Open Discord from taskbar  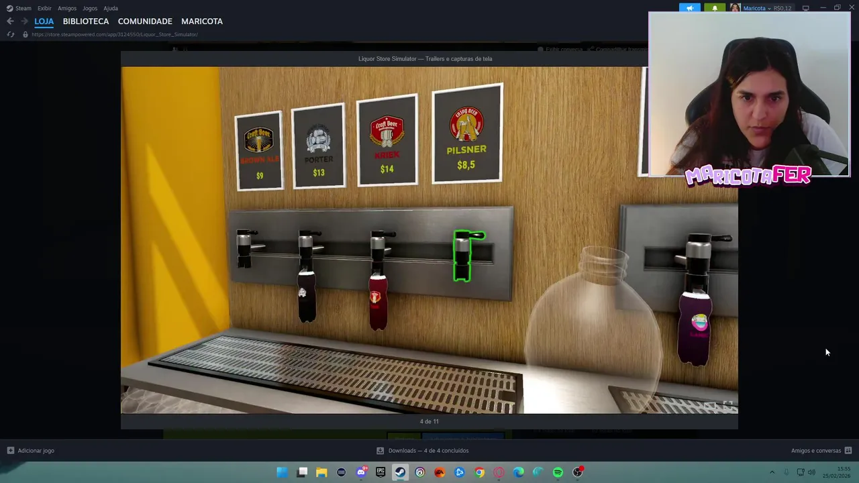coord(361,472)
